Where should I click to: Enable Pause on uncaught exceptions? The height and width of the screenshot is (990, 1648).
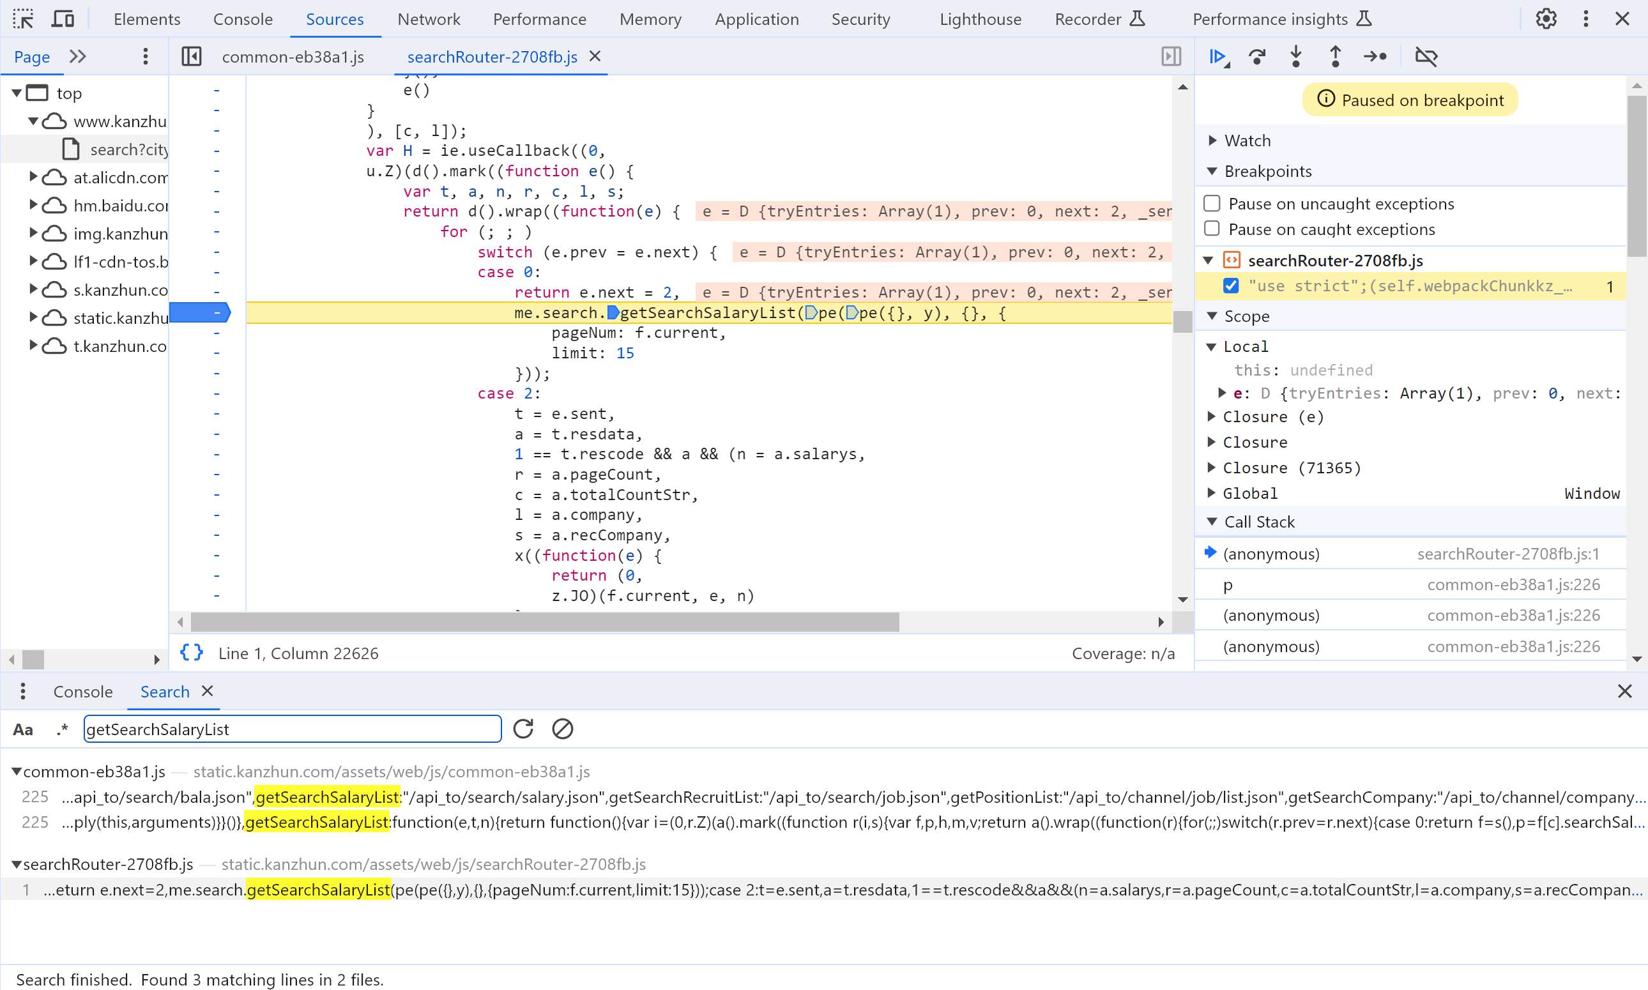(1212, 203)
